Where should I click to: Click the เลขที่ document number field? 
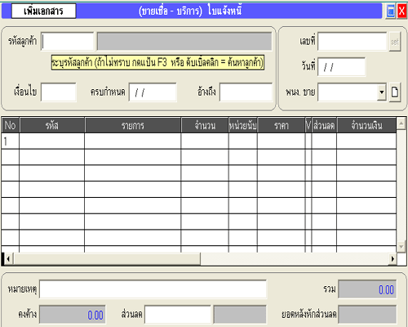click(352, 42)
